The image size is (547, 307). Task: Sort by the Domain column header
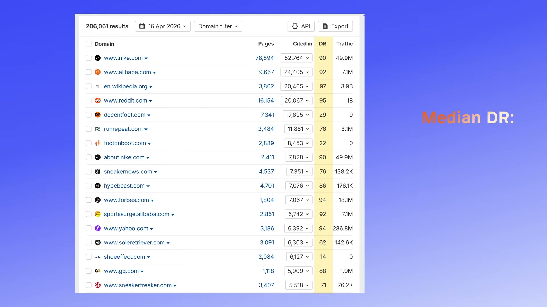pyautogui.click(x=105, y=44)
